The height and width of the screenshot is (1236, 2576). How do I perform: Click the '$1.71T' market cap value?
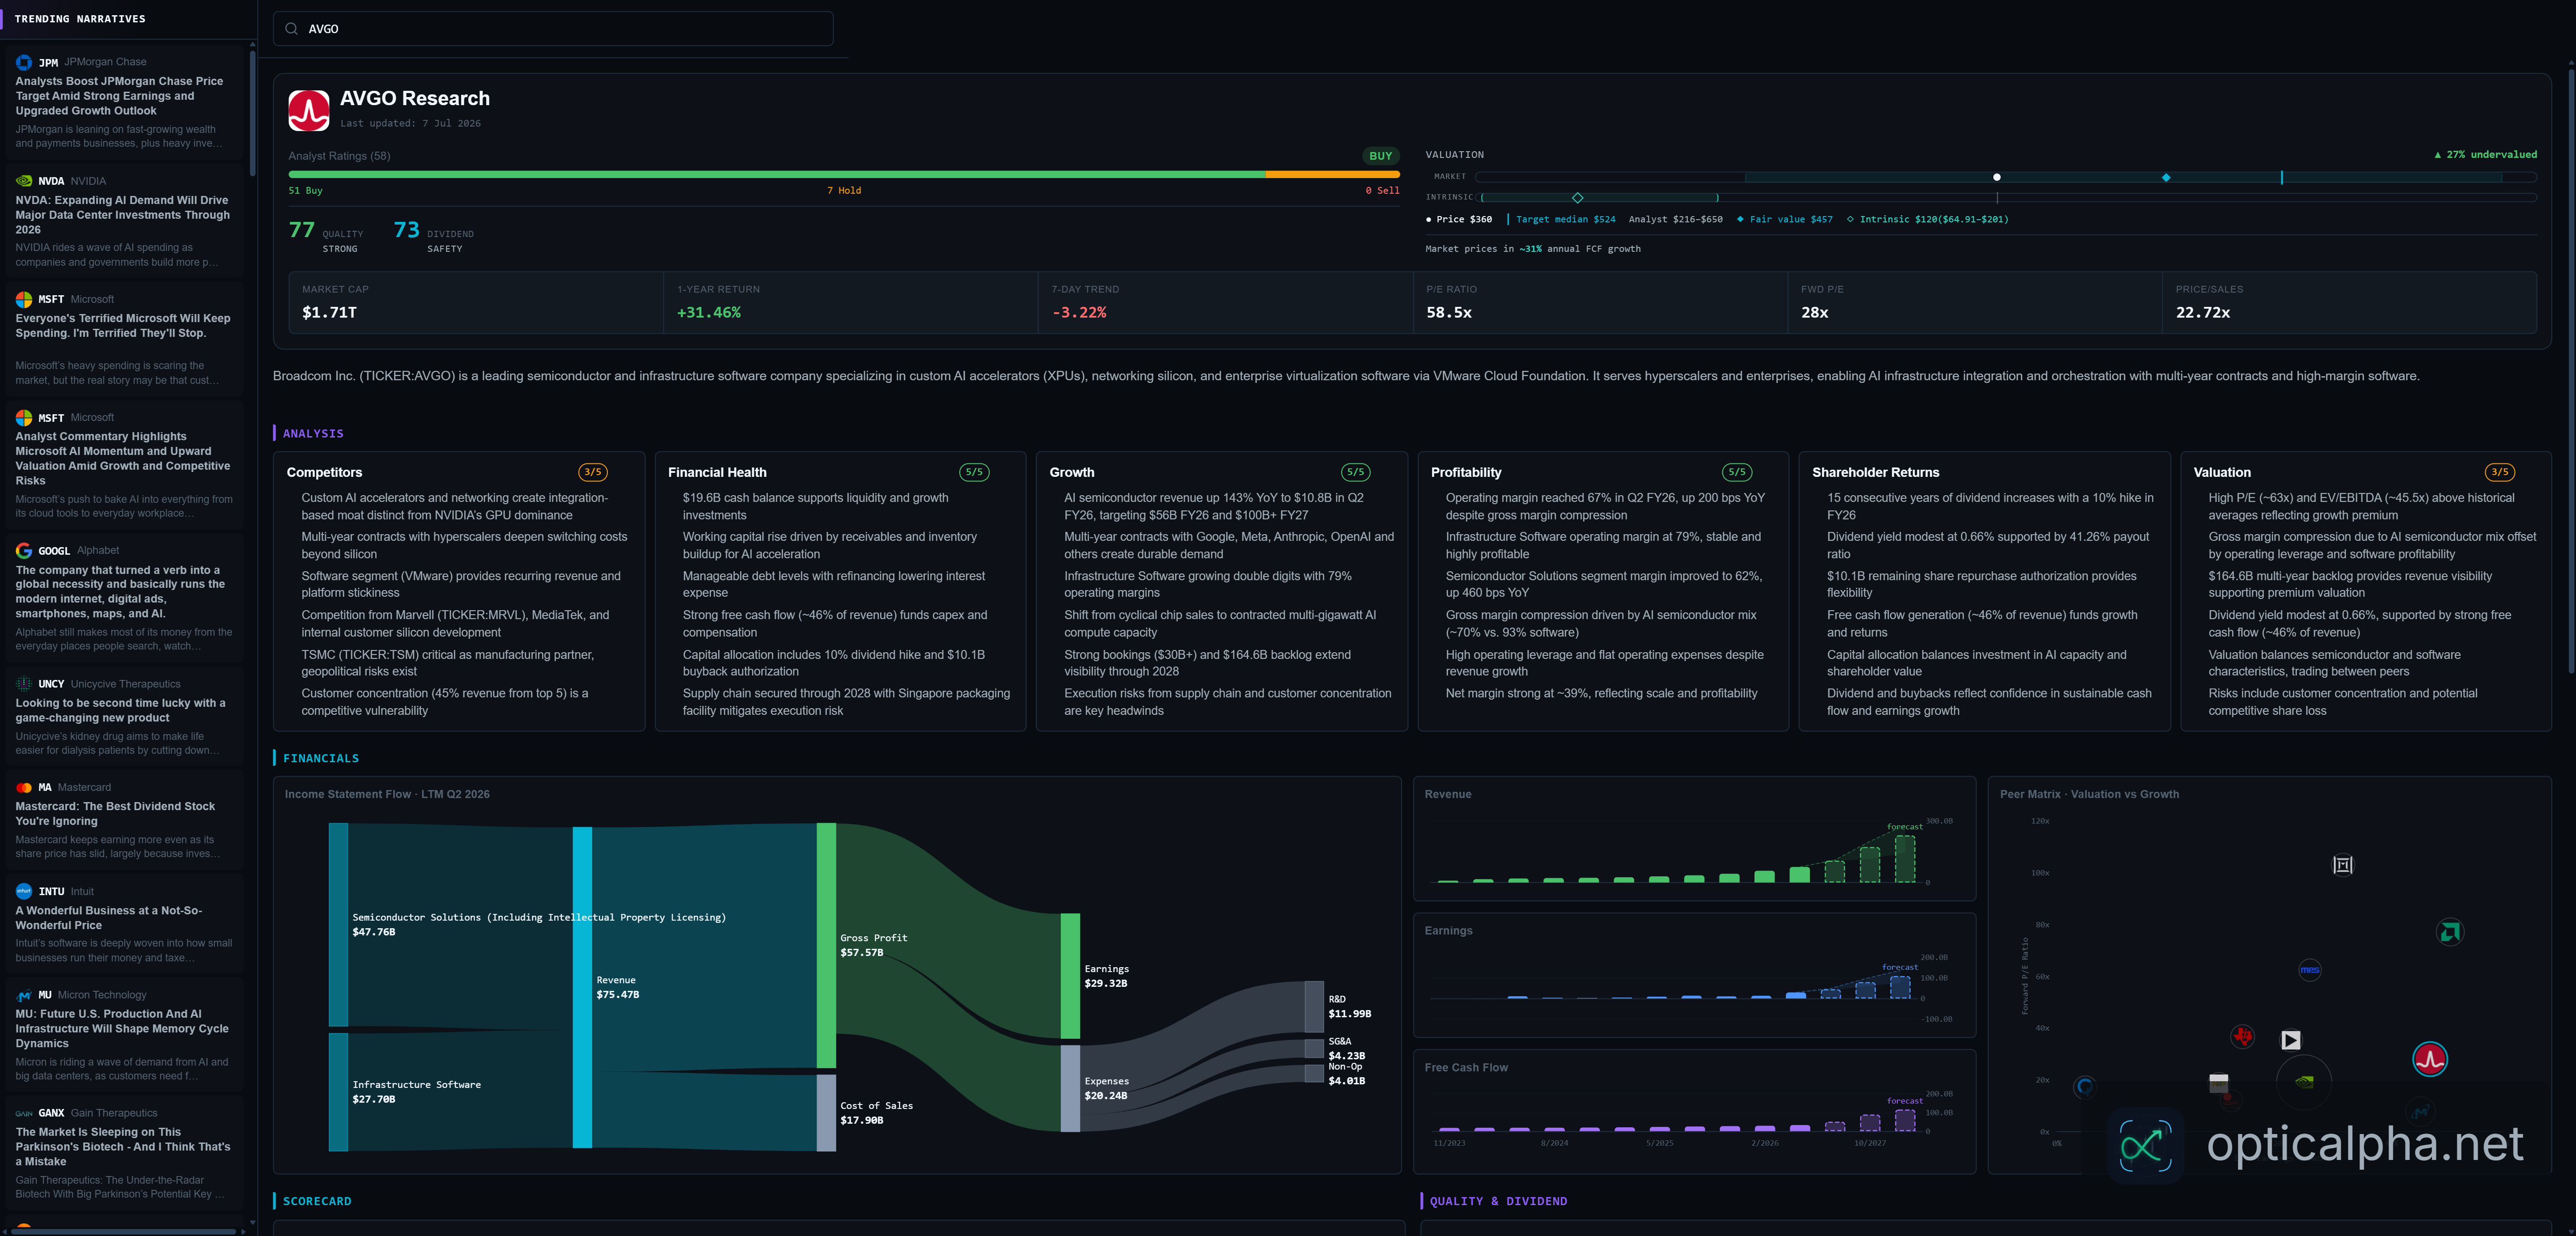click(329, 313)
